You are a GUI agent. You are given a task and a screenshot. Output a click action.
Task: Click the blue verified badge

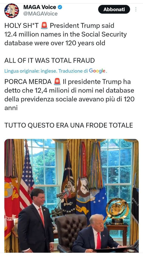pyautogui.click(x=60, y=7)
